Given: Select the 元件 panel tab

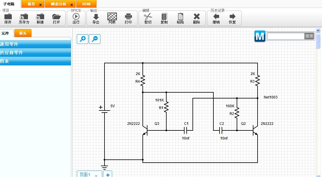Looking at the screenshot, I should pos(6,33).
